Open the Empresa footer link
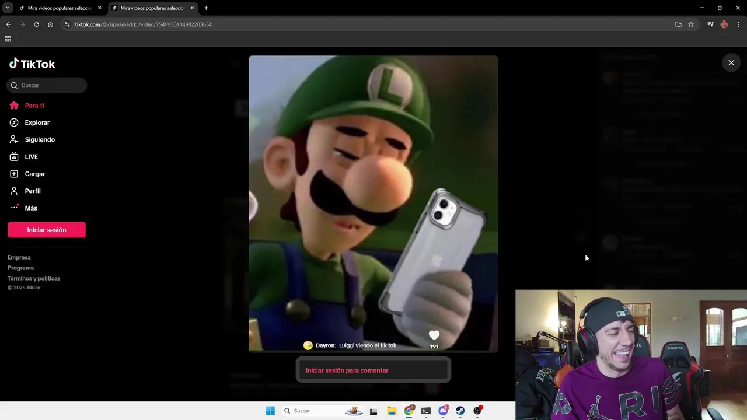747x420 pixels. coord(19,257)
